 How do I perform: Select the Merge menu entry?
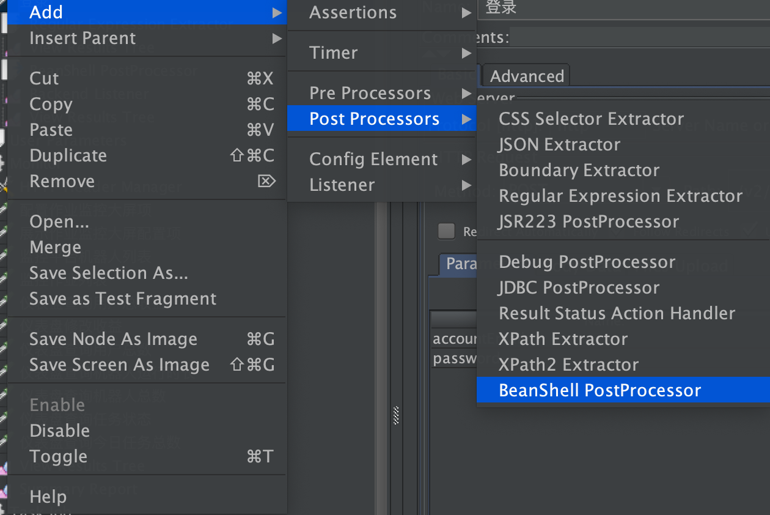147,247
